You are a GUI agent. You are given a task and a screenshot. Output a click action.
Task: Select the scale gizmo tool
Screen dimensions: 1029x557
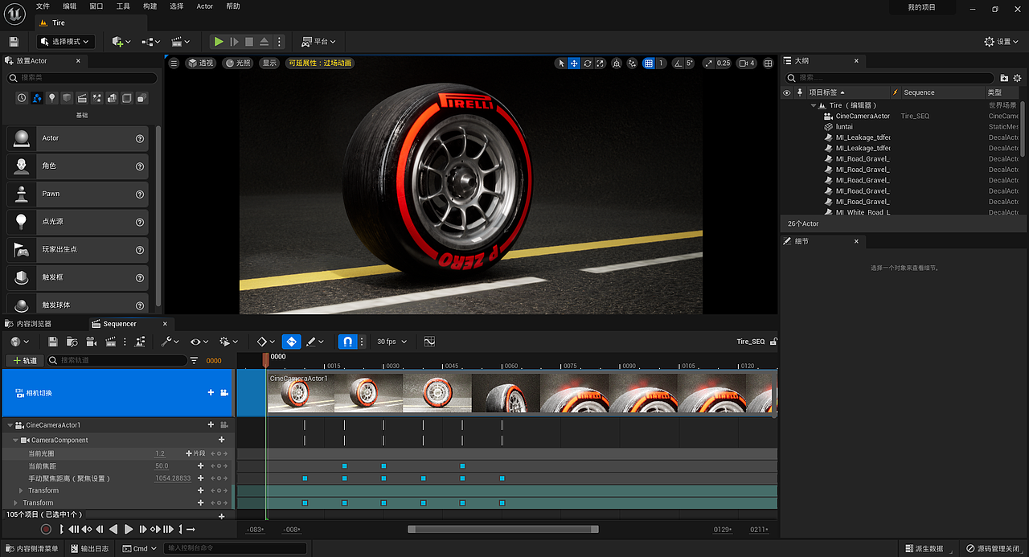(x=600, y=63)
